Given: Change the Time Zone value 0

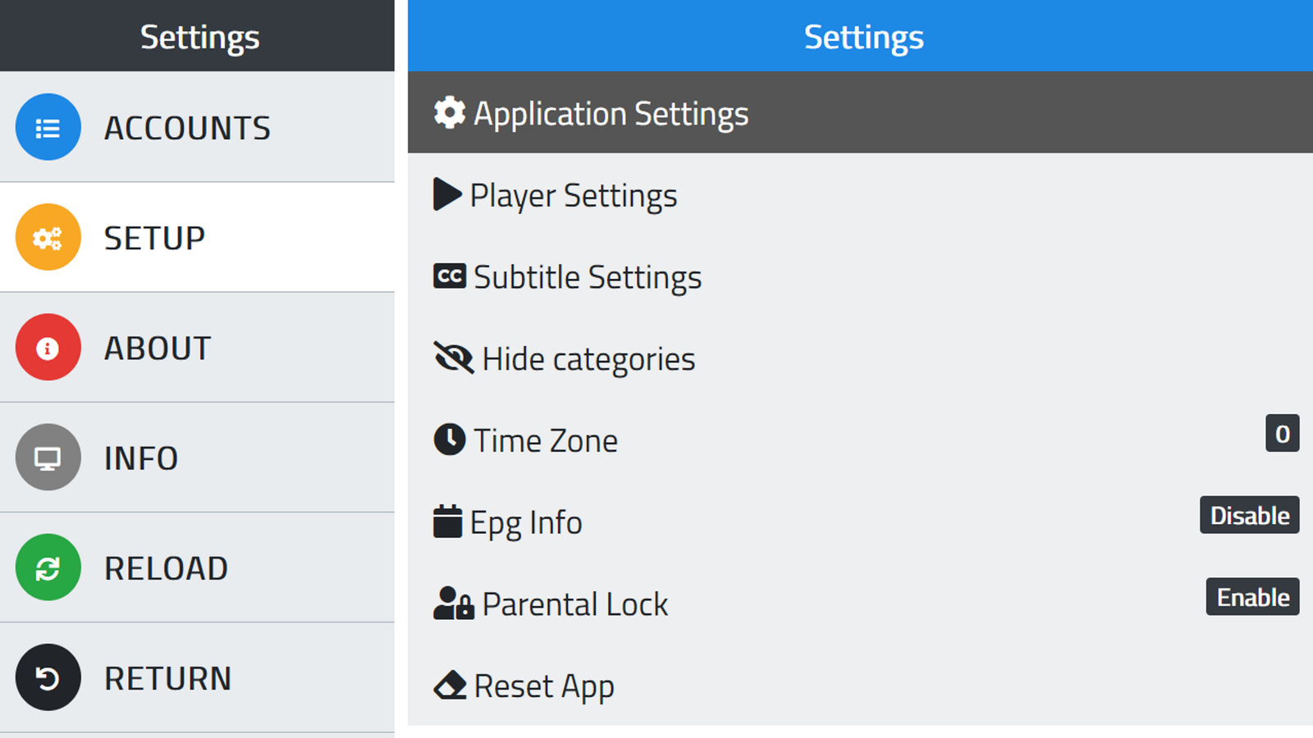Looking at the screenshot, I should (1282, 434).
